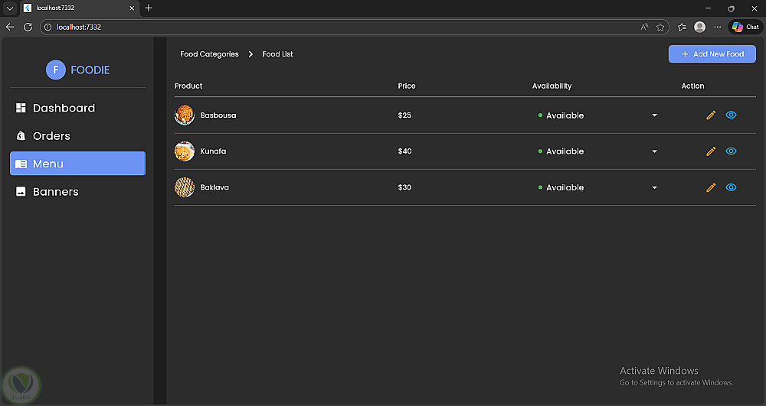Viewport: 766px width, 406px height.
Task: Open Orders from the sidebar menu
Action: [x=51, y=136]
